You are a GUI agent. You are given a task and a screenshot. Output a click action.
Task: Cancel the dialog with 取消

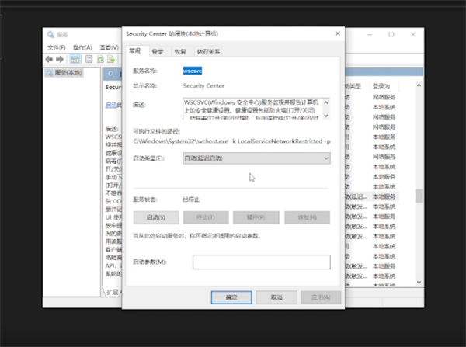coord(276,297)
